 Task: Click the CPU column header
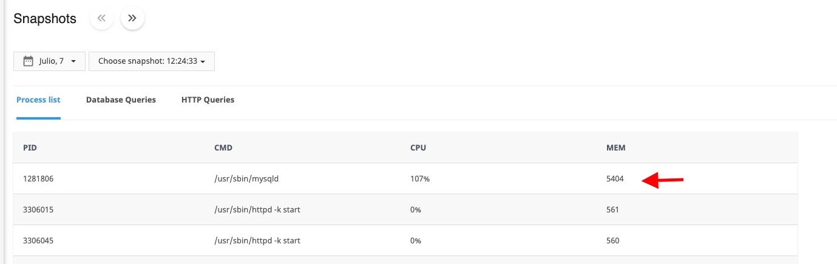pos(418,147)
